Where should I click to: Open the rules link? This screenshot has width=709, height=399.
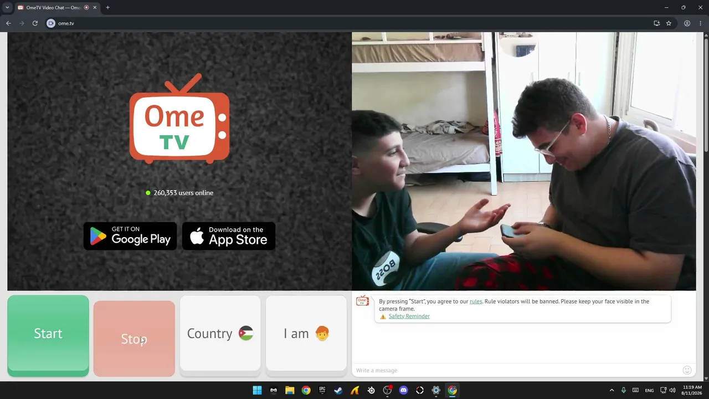point(476,301)
